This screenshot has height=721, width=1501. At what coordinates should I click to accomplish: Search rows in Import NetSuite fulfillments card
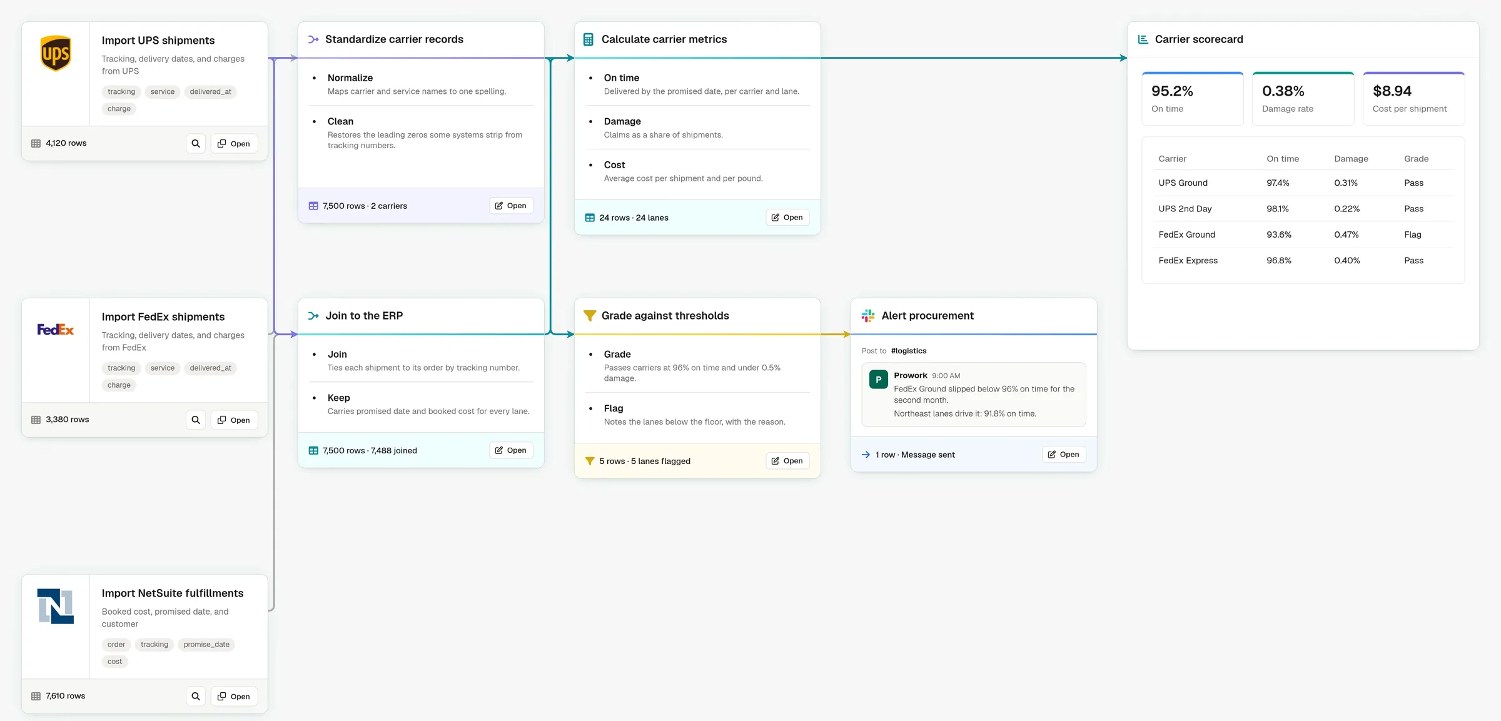coord(196,696)
